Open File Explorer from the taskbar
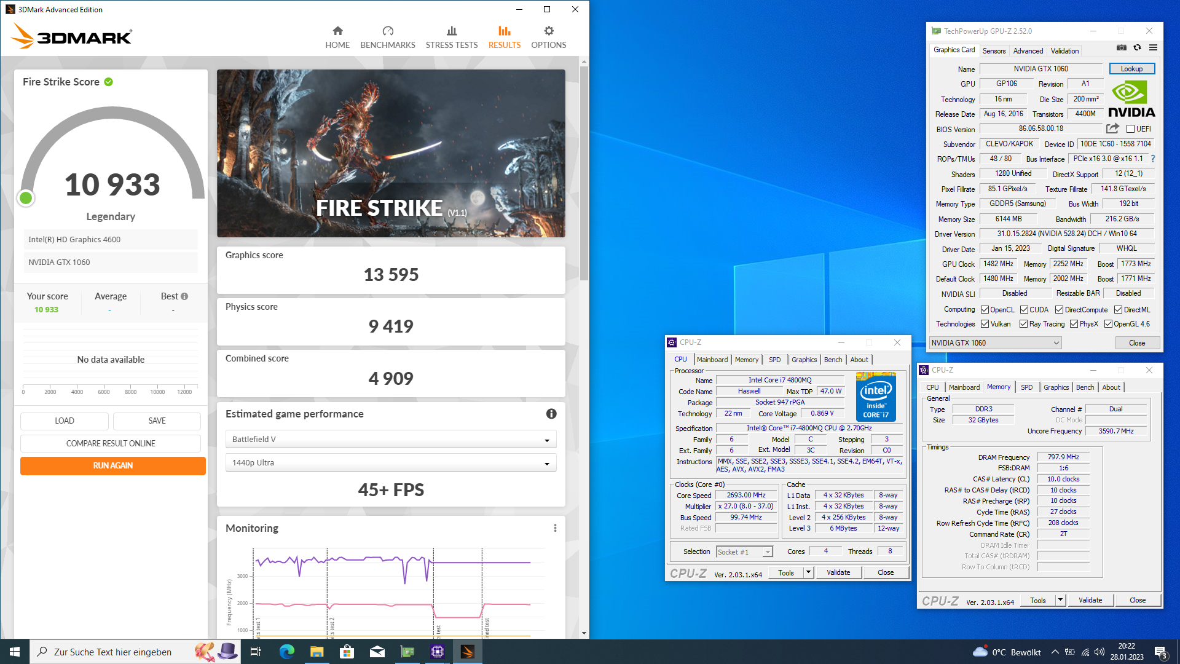 point(317,652)
